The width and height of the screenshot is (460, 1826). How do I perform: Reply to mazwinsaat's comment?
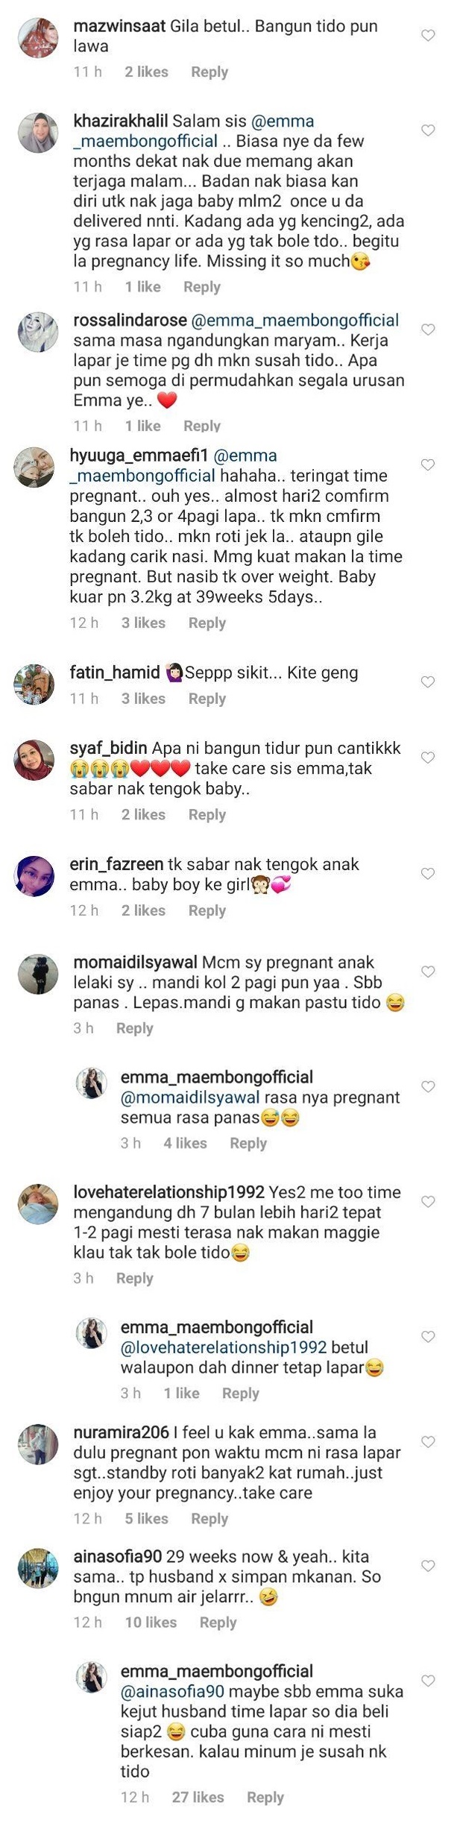pyautogui.click(x=209, y=72)
